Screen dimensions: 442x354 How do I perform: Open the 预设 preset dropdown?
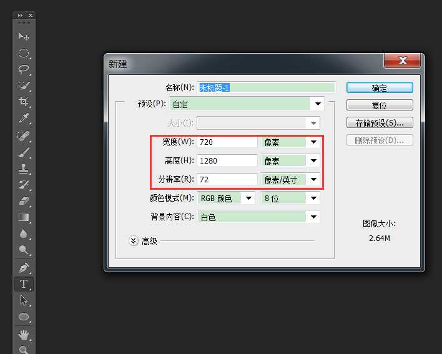click(318, 104)
